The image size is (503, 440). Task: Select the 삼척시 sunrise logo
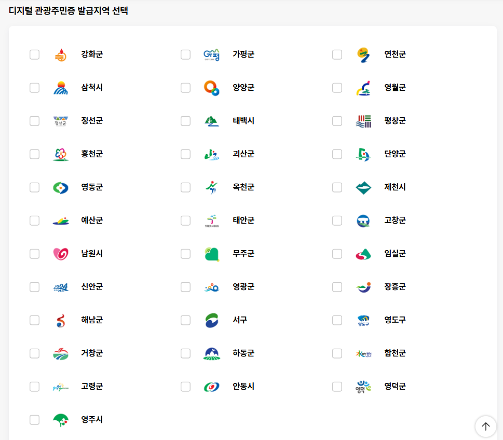(60, 87)
